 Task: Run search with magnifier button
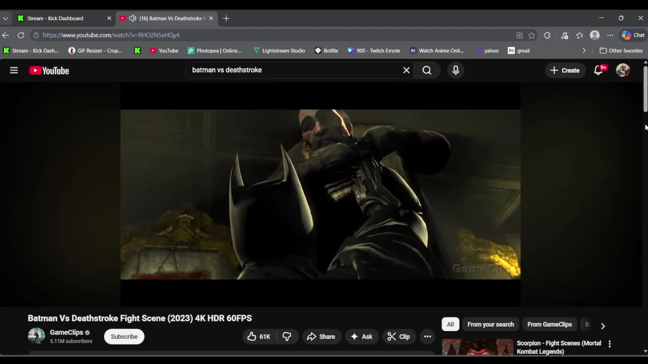(427, 70)
